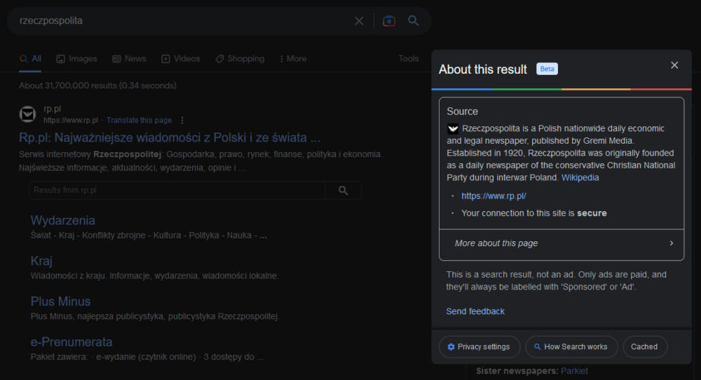Open the rp.pl site favicon
This screenshot has height=380, width=701.
coord(28,114)
